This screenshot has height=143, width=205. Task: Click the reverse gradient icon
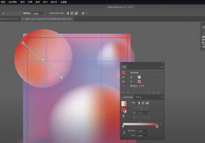(x=124, y=116)
